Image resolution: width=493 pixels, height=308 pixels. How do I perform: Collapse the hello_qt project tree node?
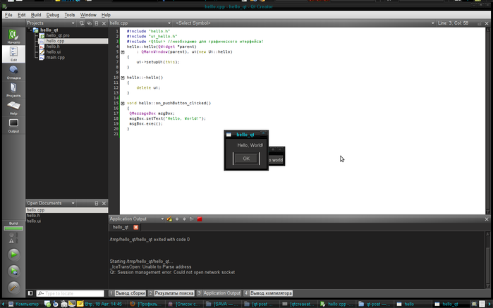coord(30,30)
